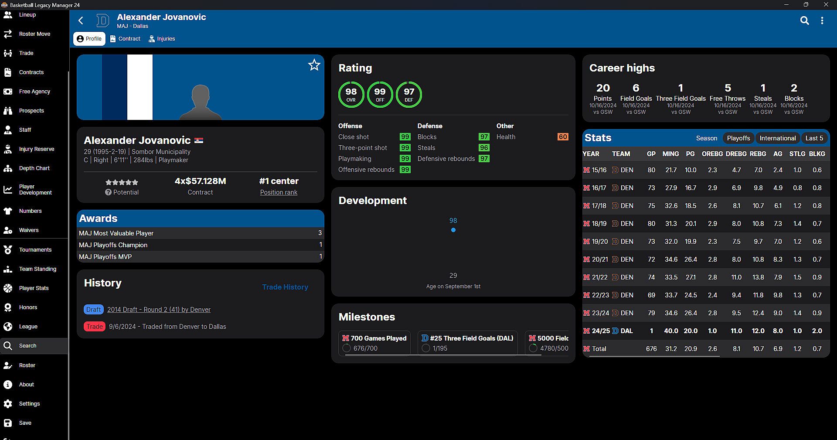Show Last 5 games stats
Image resolution: width=837 pixels, height=440 pixels.
[x=814, y=138]
